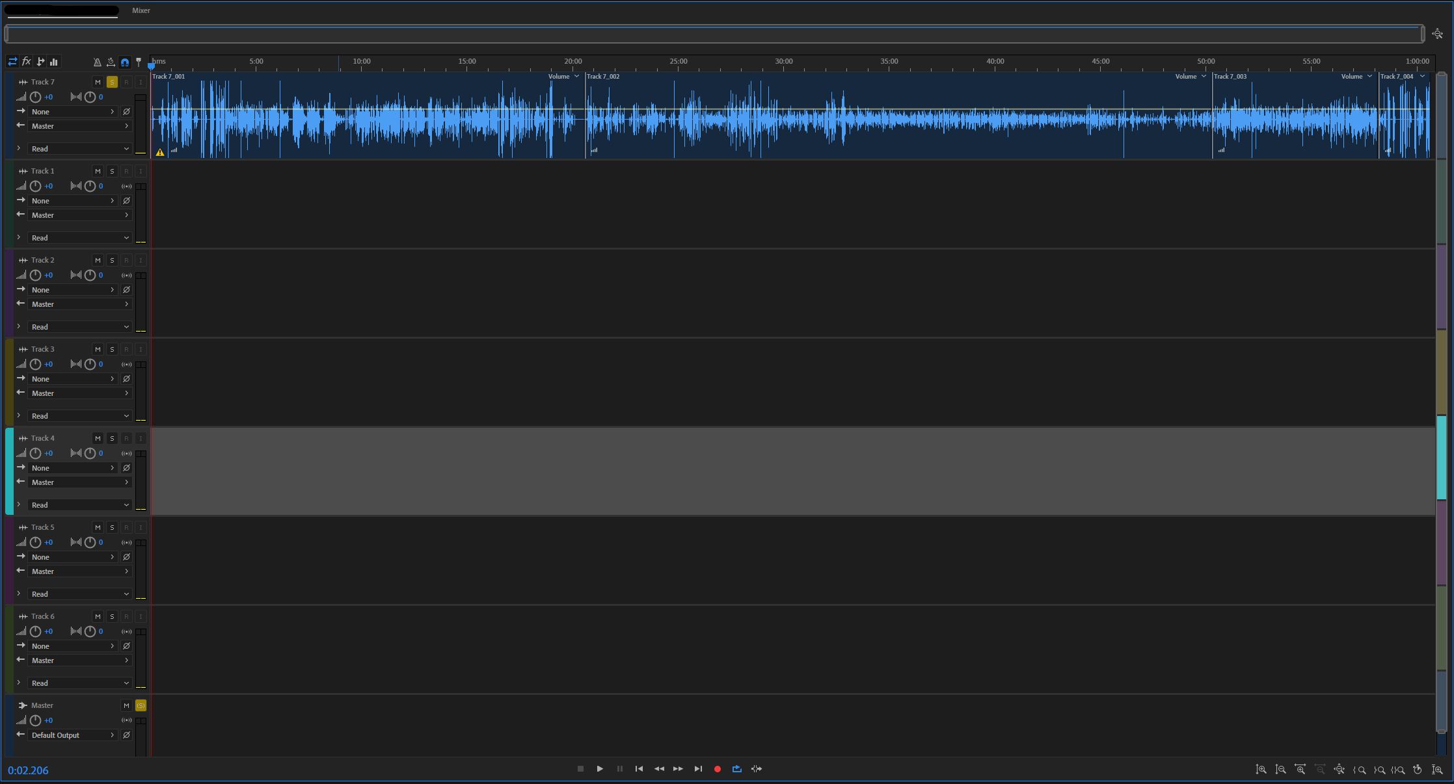
Task: Click the third zoom icon in the bottom-right bar
Action: tap(1300, 770)
